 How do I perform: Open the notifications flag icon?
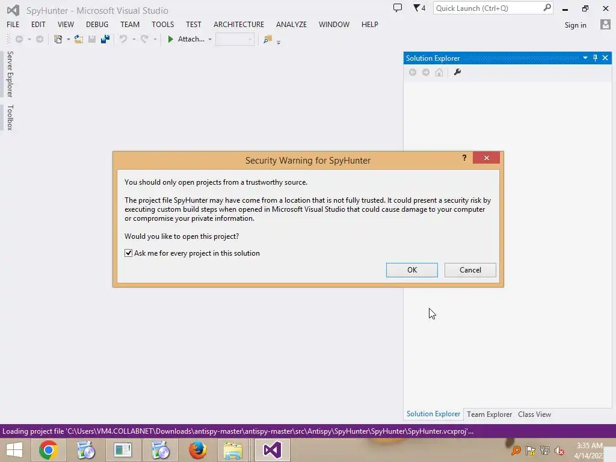[419, 8]
